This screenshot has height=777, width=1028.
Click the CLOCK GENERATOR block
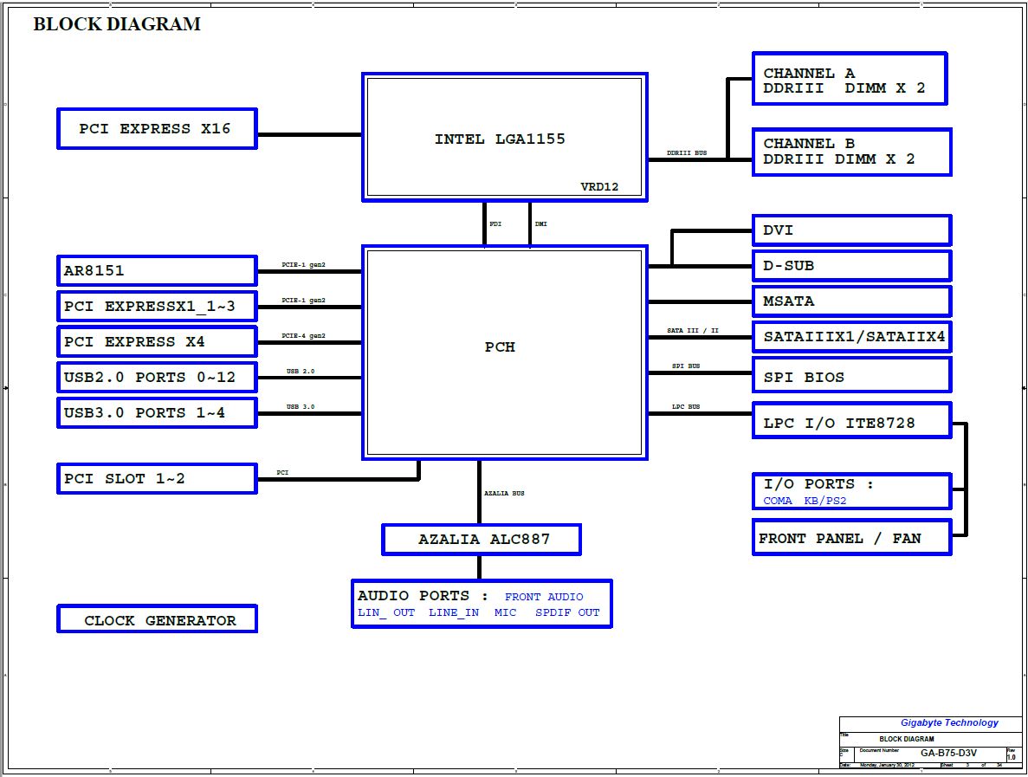[157, 620]
